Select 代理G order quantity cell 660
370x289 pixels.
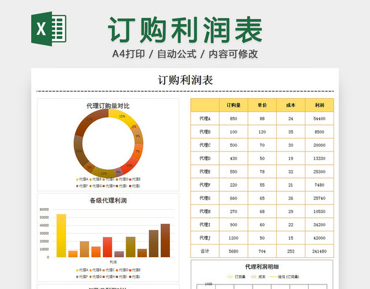[x=234, y=198]
